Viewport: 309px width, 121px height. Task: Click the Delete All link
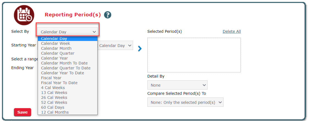pyautogui.click(x=231, y=31)
